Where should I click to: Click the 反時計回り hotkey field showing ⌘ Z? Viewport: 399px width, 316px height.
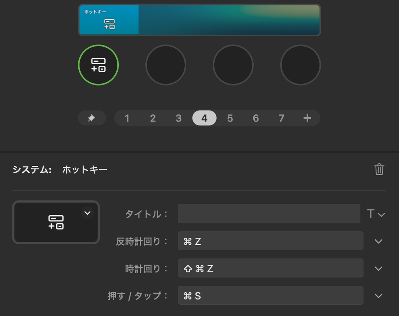pos(270,241)
